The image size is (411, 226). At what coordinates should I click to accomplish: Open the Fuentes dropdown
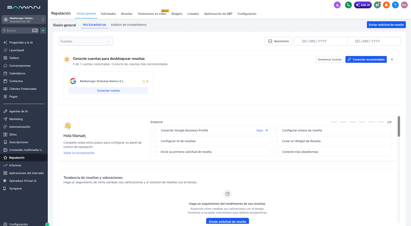coord(85,41)
